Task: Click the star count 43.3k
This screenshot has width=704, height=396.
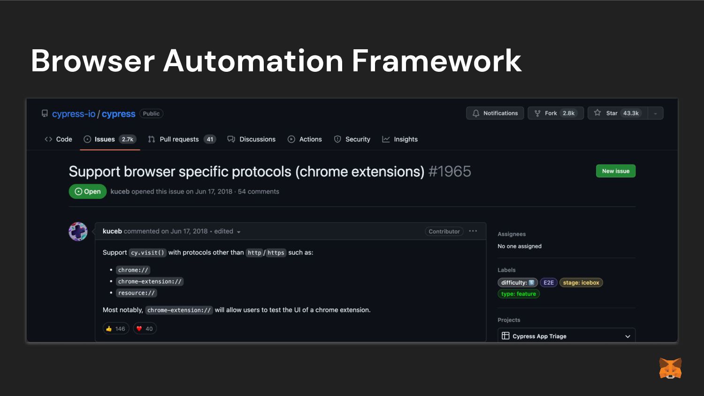Action: [631, 113]
